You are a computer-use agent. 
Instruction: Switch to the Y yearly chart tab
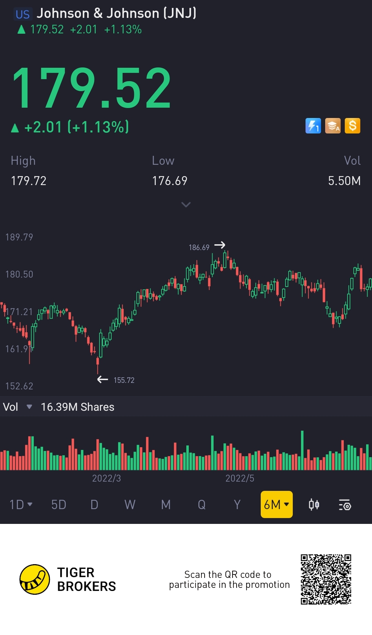(237, 505)
